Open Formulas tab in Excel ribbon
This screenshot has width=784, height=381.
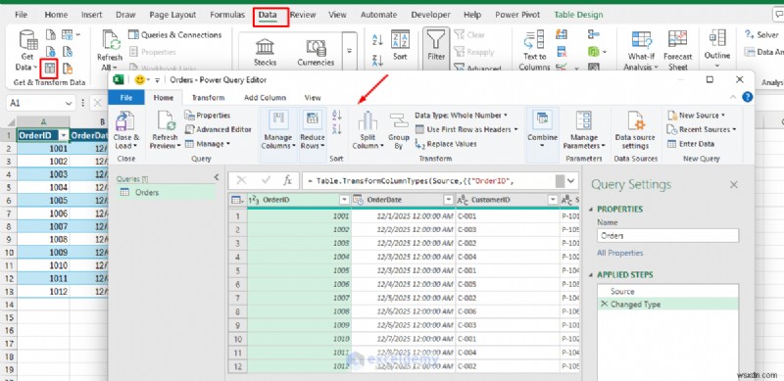(227, 15)
